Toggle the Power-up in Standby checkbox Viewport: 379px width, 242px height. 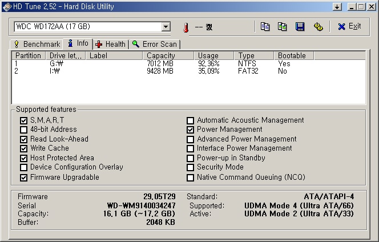[x=190, y=158]
